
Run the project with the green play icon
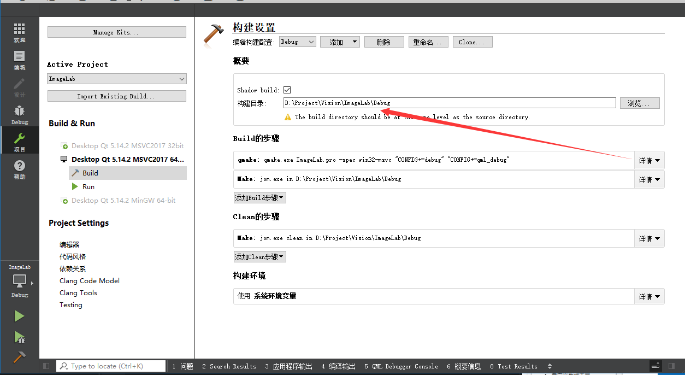pos(19,316)
